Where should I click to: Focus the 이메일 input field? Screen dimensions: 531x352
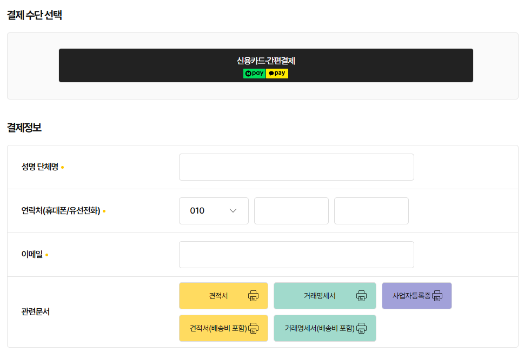[296, 255]
